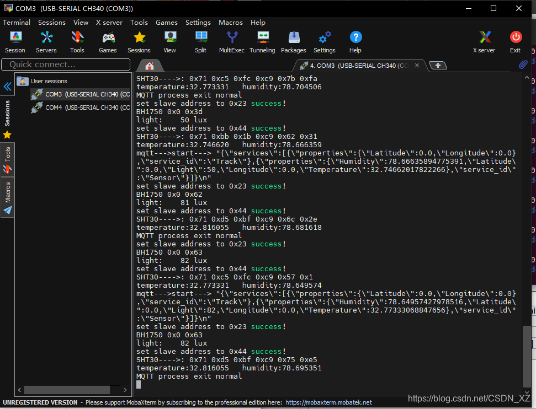Open the home tab icon
The width and height of the screenshot is (536, 409).
[x=150, y=66]
